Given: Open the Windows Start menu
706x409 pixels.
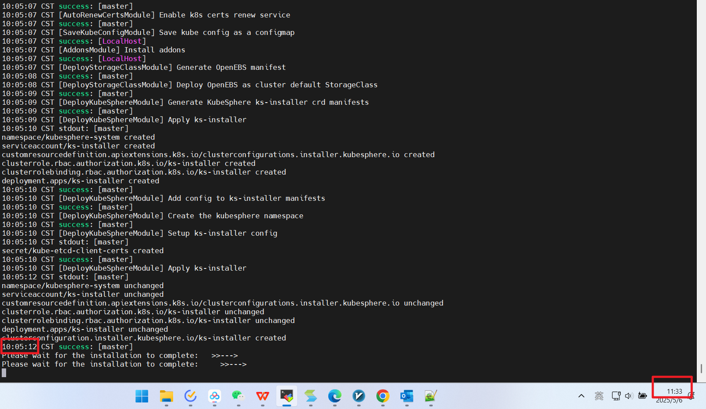Looking at the screenshot, I should (x=142, y=396).
